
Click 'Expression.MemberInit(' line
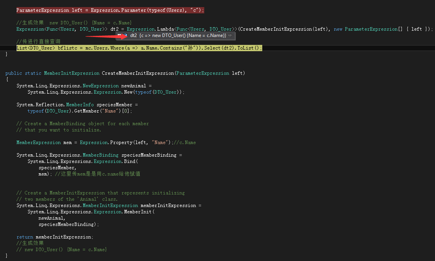[x=91, y=212]
